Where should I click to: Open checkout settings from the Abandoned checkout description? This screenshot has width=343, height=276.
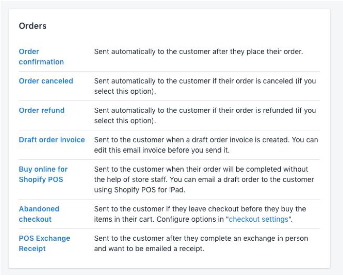(x=259, y=219)
